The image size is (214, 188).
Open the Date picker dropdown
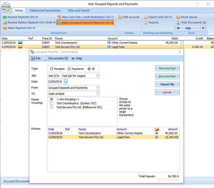click(66, 82)
